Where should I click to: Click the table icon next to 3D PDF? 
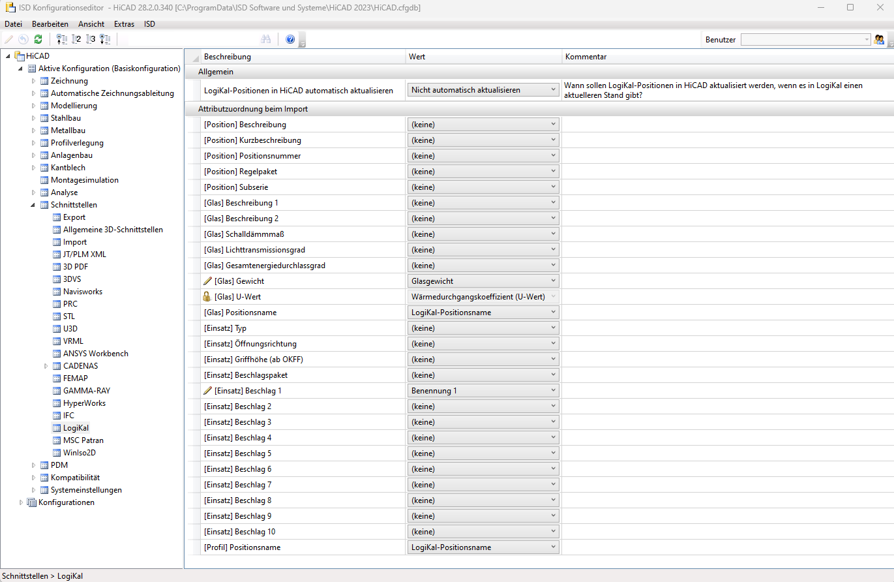click(x=57, y=267)
